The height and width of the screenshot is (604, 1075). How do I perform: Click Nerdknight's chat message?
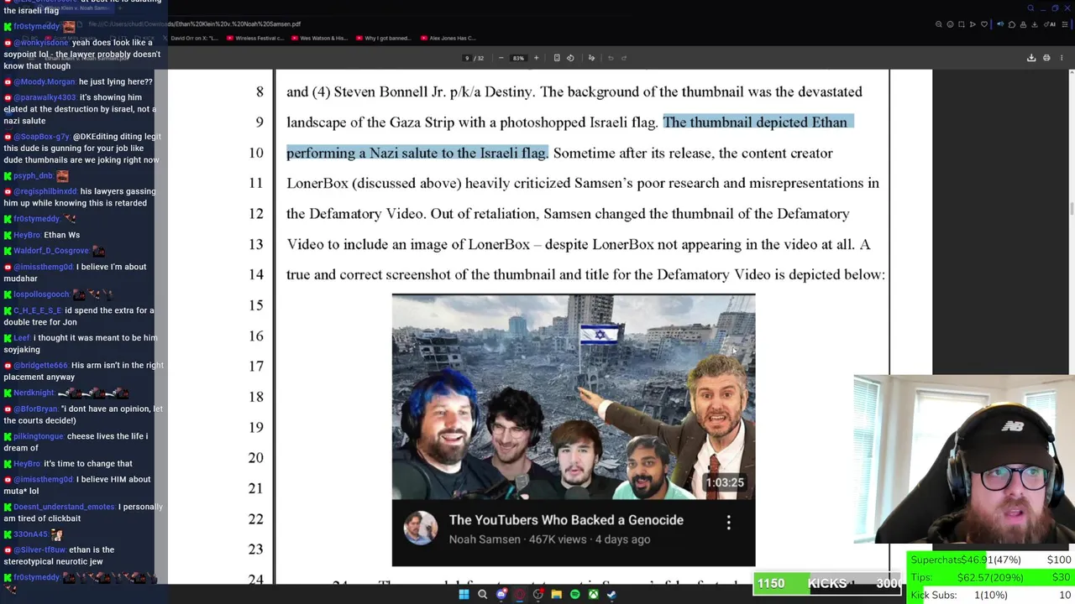pyautogui.click(x=67, y=393)
